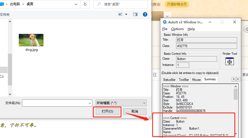Click the dog.jpg file name

pyautogui.click(x=32, y=50)
